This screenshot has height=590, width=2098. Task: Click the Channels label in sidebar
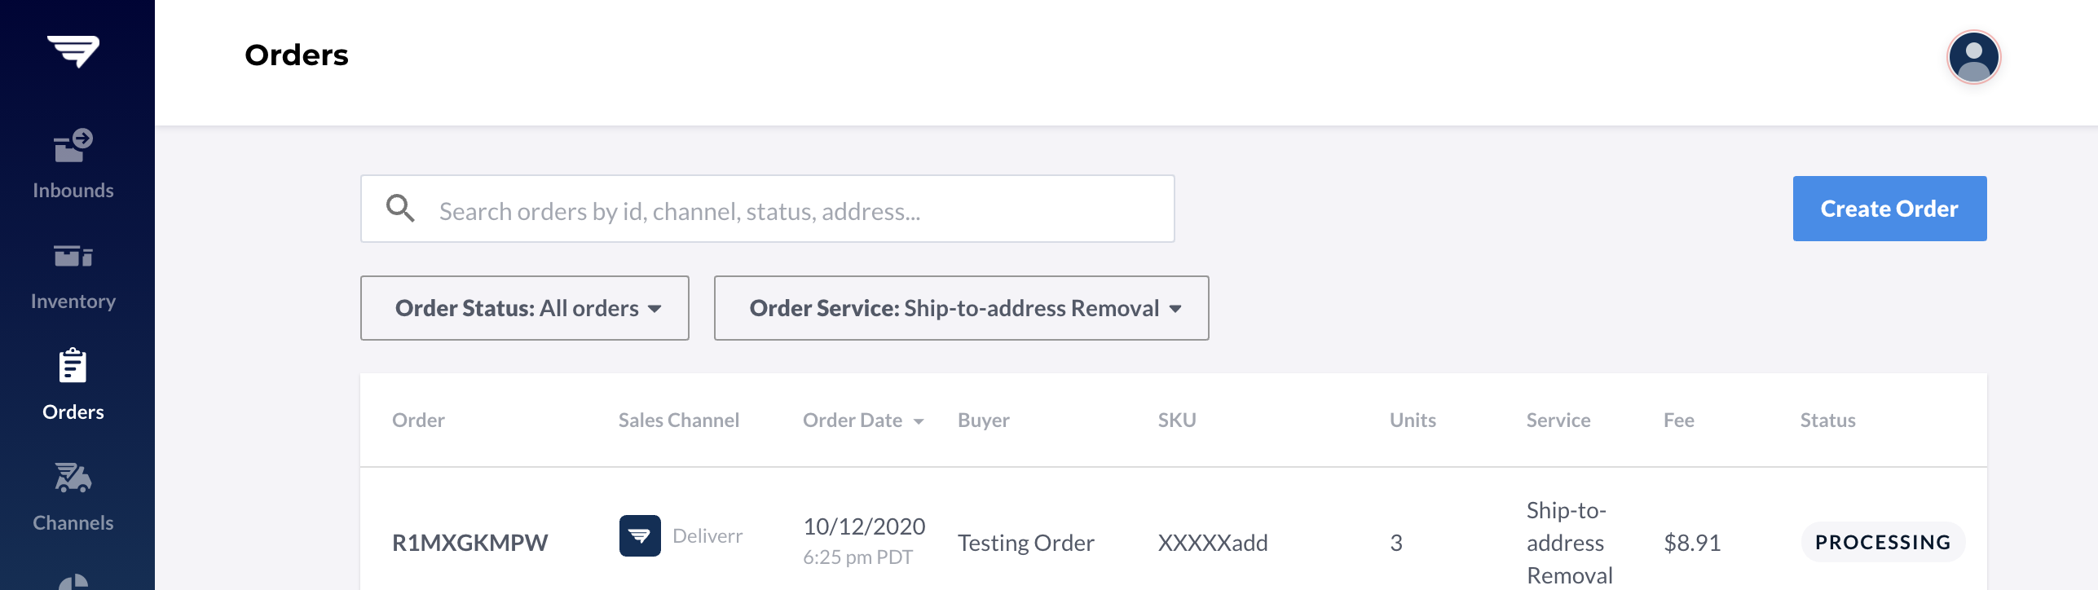click(x=73, y=523)
